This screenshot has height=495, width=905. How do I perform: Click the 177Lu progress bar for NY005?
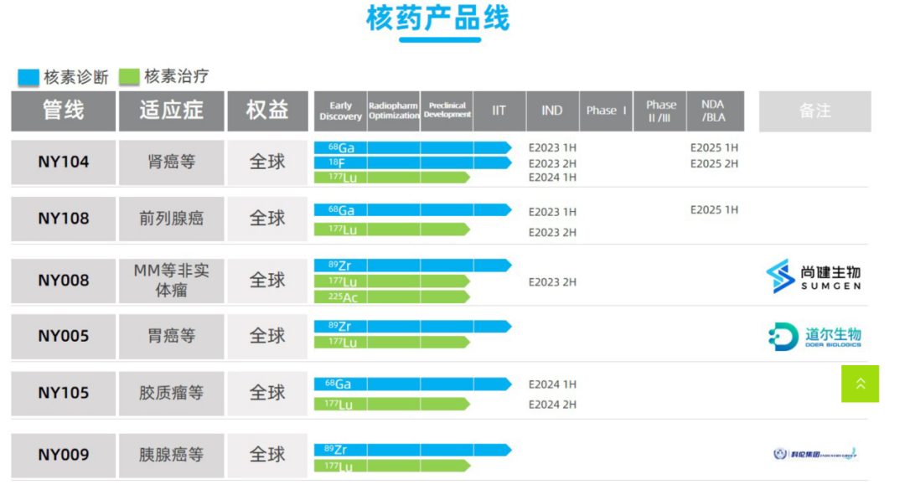[x=392, y=342]
